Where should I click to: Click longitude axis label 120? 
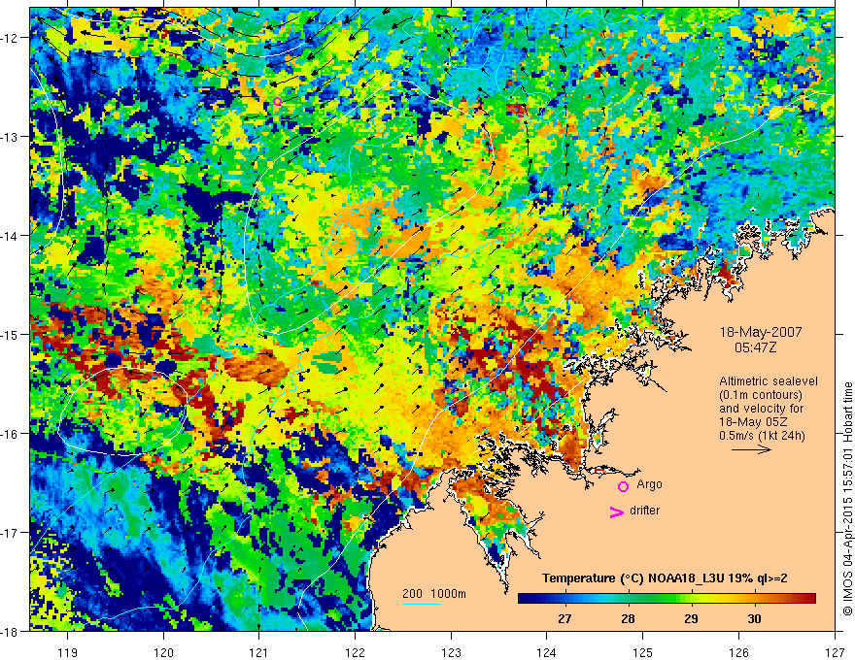pos(163,652)
